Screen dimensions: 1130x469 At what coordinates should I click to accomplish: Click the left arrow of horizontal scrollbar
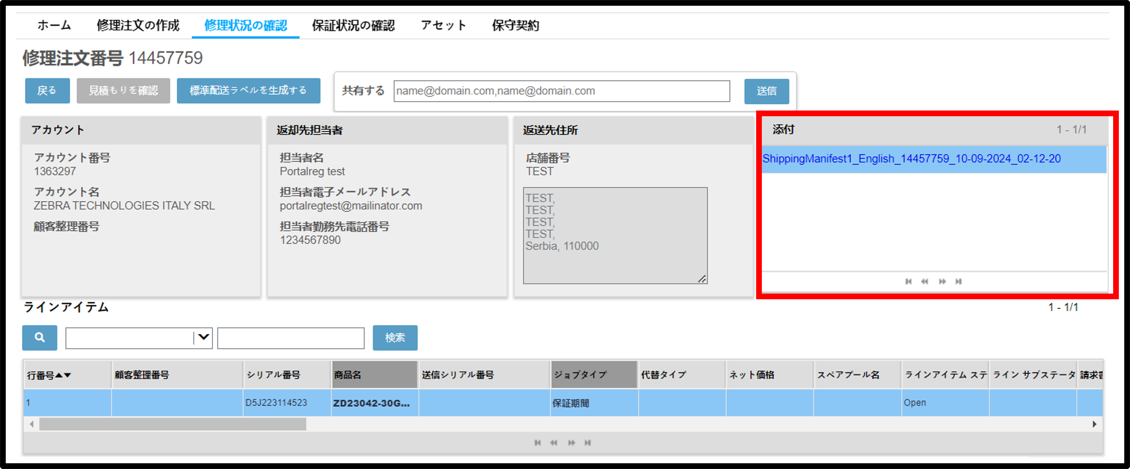(31, 424)
